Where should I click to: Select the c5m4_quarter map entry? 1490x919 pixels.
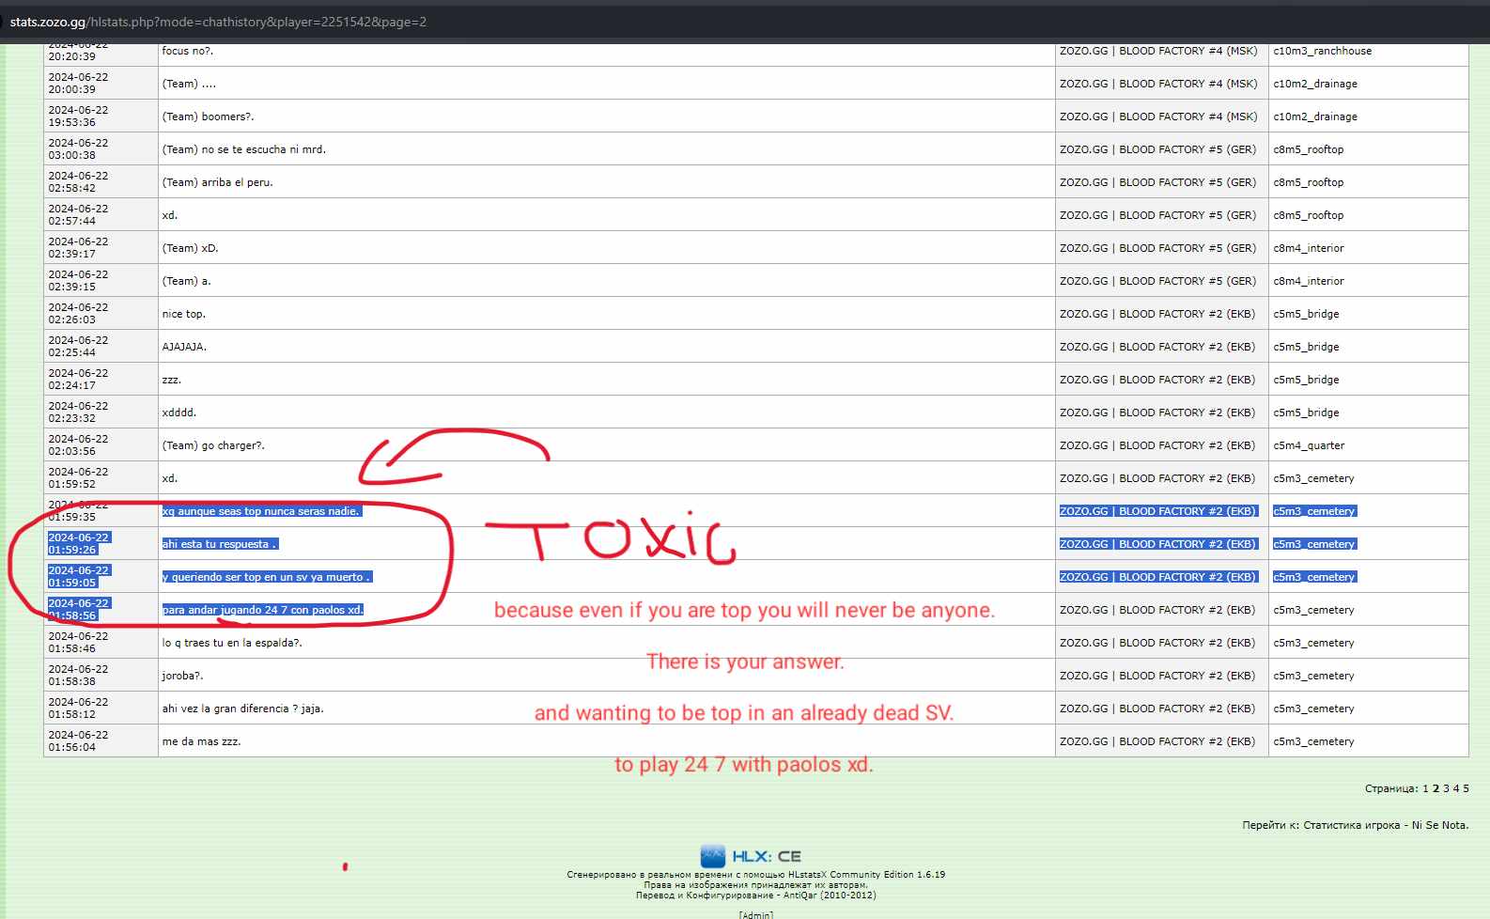point(1309,445)
